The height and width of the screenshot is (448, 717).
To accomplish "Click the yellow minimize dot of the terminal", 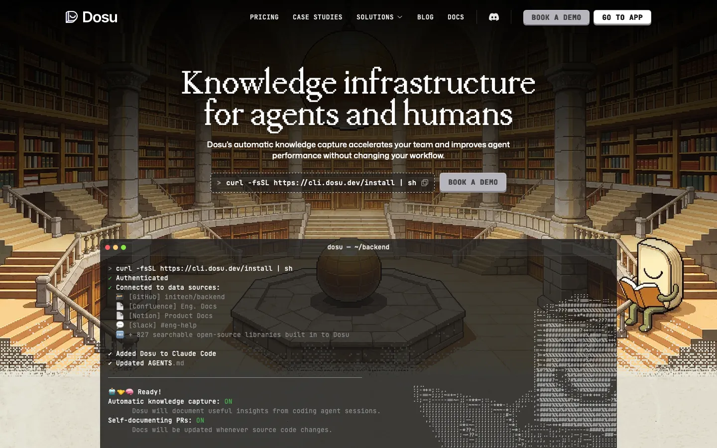I will pos(116,247).
